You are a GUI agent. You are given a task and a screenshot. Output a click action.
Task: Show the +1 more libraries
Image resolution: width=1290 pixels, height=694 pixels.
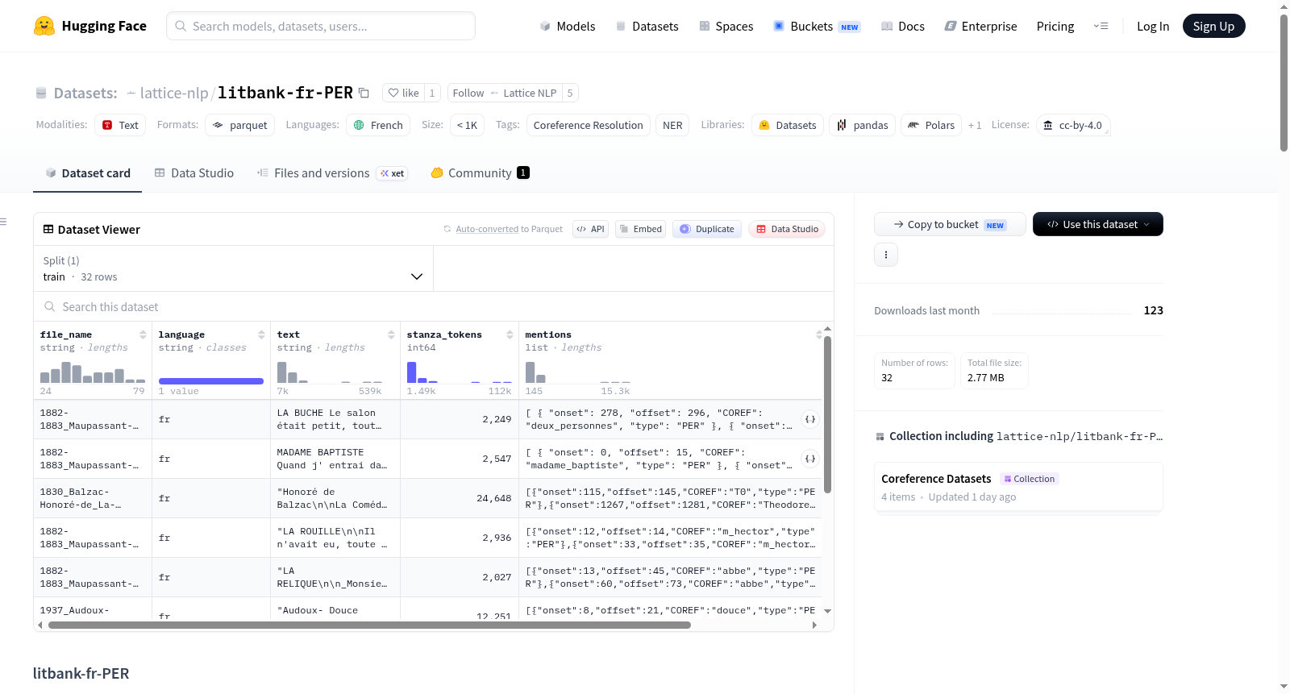click(x=975, y=125)
